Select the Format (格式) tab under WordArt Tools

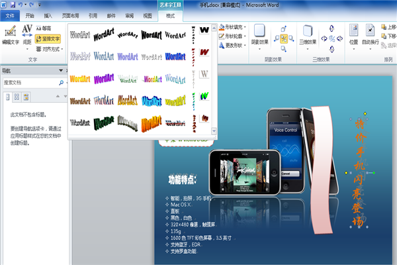pos(170,16)
